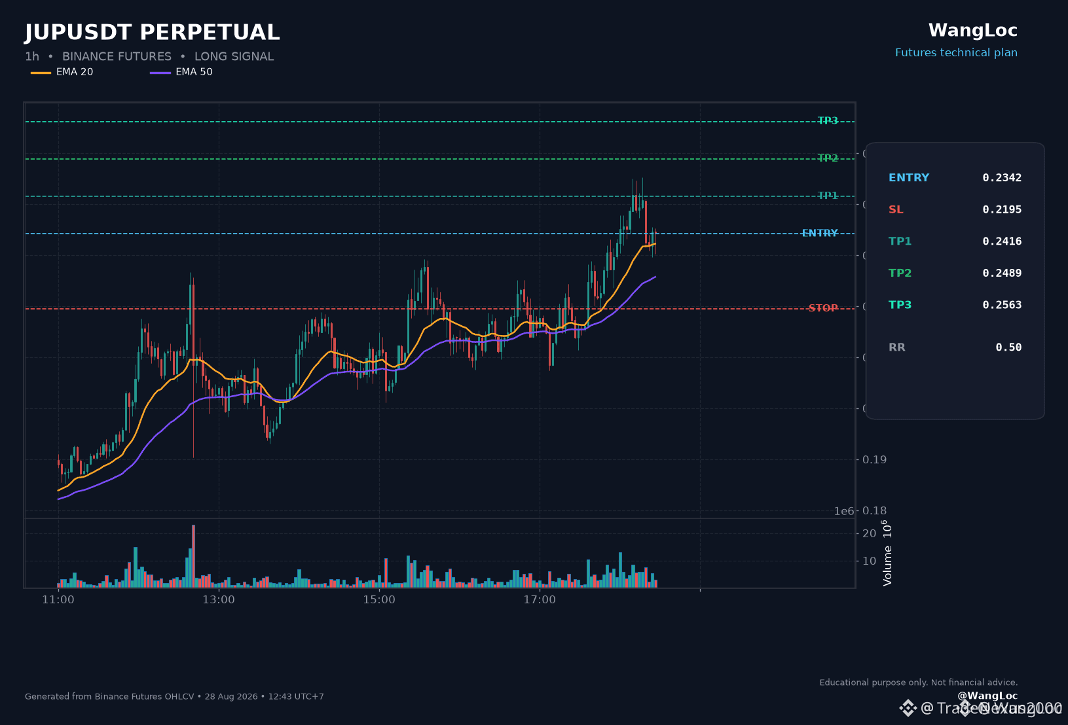This screenshot has width=1068, height=725.
Task: Click the RR label in the levels panel
Action: (897, 347)
